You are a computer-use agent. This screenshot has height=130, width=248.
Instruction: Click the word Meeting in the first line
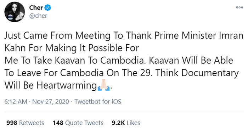93,36
